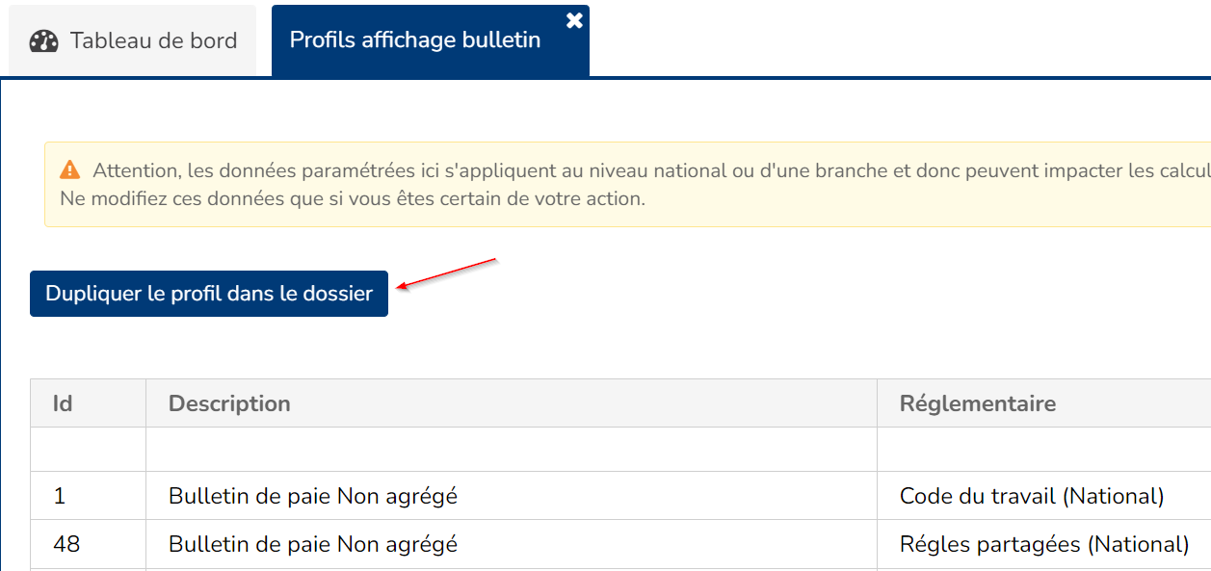Select the Code du travail (National) cell

click(x=1031, y=496)
